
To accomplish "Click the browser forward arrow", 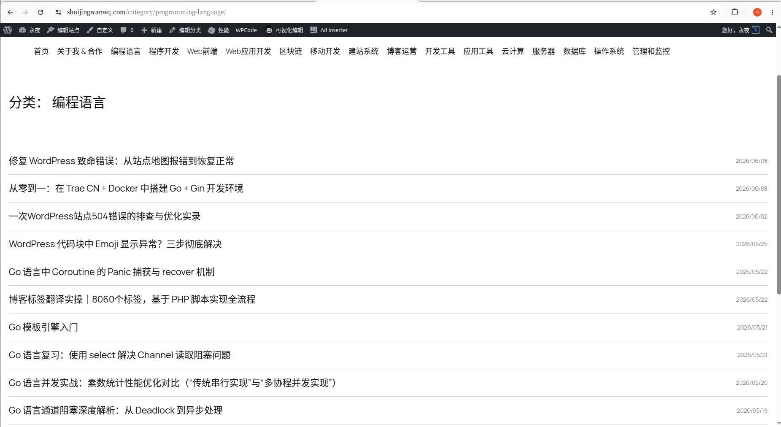I will point(25,12).
